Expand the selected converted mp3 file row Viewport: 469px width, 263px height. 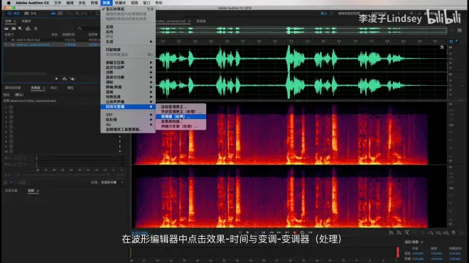pyautogui.click(x=6, y=45)
